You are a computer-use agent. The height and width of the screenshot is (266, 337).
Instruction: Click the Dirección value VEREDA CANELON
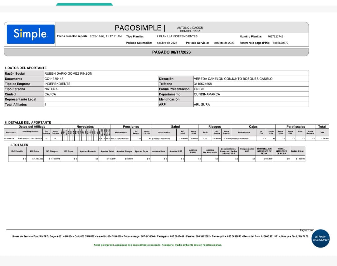233,79
